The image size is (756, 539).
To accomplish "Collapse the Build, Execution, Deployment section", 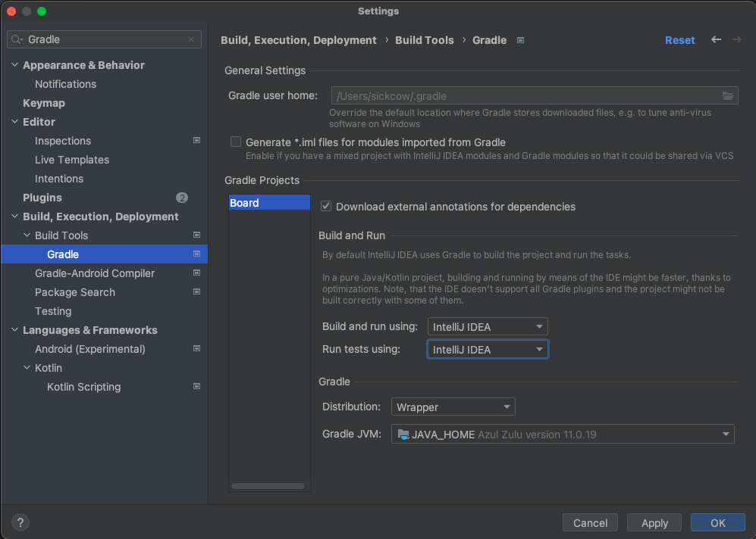I will click(14, 216).
